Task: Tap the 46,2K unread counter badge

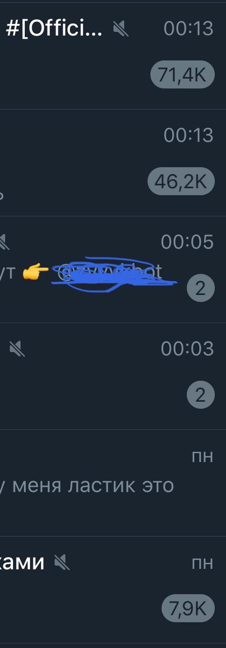Action: click(x=181, y=182)
